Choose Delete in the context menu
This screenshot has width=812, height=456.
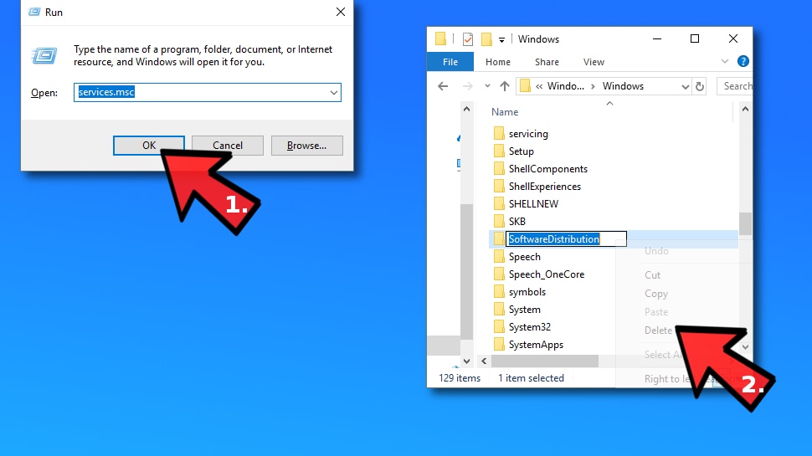658,330
